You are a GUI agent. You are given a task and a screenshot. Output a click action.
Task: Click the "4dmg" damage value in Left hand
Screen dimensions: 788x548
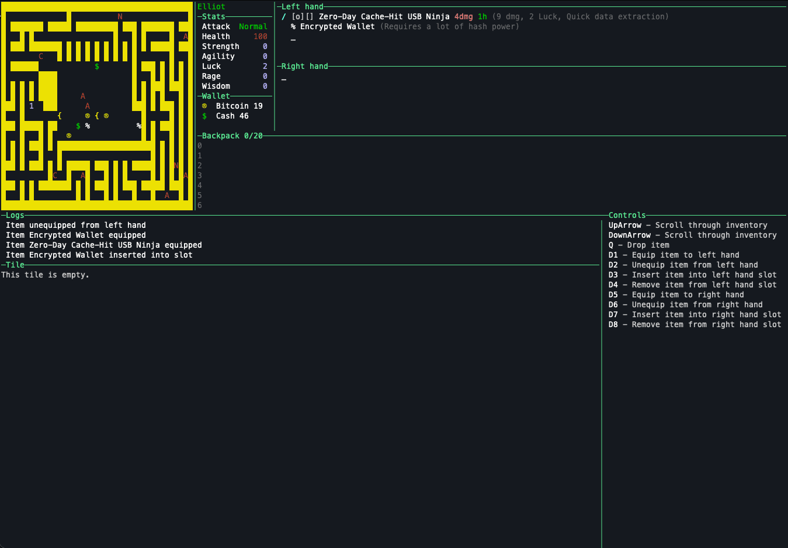tap(464, 16)
